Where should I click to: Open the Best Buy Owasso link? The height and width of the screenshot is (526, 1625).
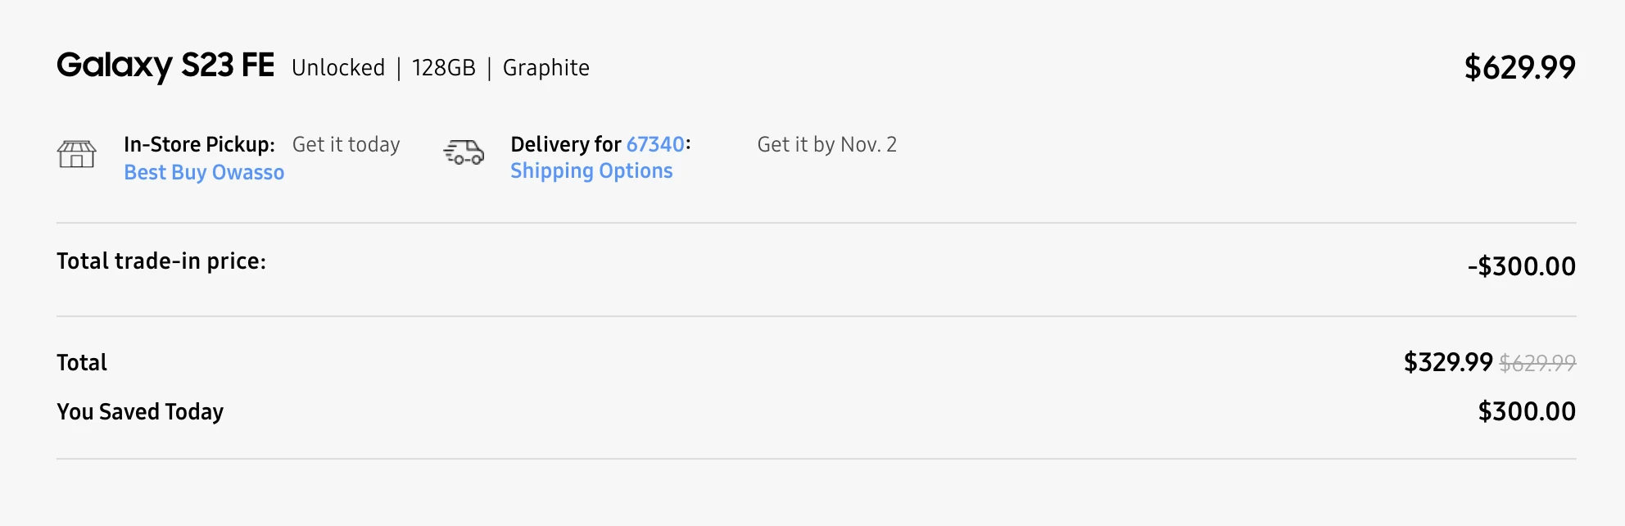tap(204, 173)
